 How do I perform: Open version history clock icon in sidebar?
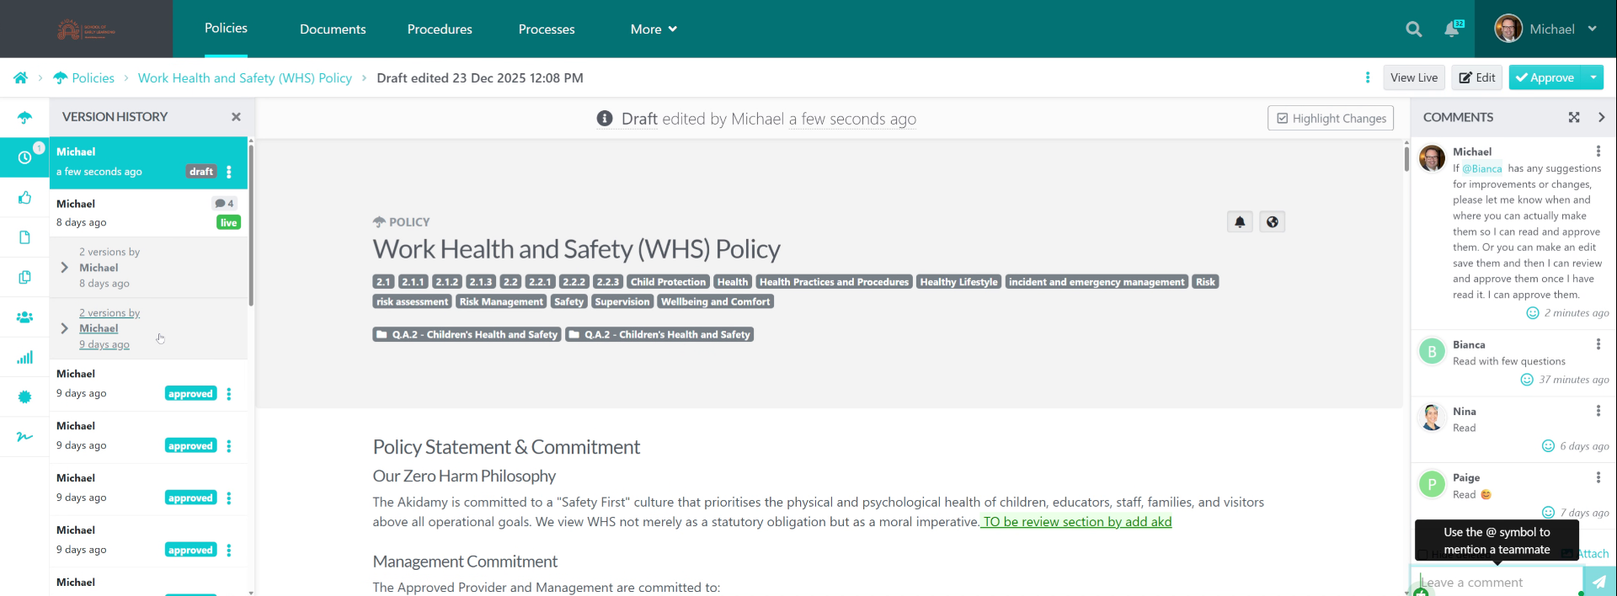pyautogui.click(x=24, y=157)
